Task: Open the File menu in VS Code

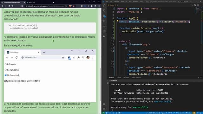Action: [107, 2]
